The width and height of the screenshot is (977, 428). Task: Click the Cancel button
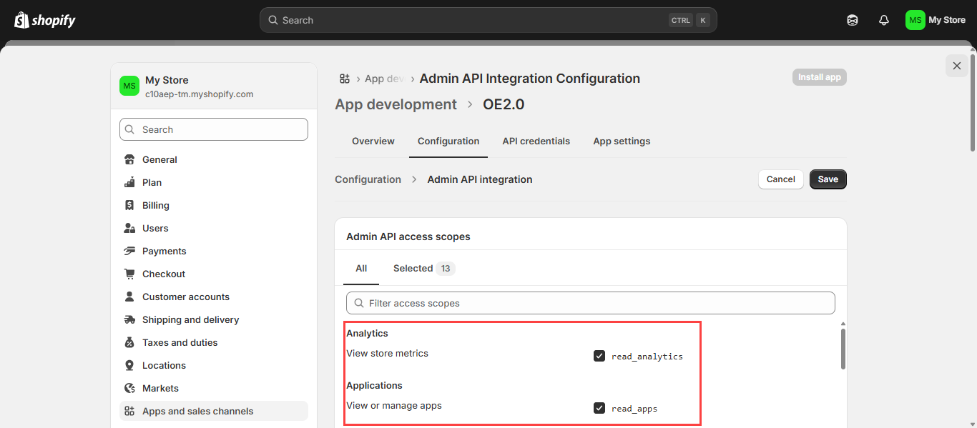780,179
